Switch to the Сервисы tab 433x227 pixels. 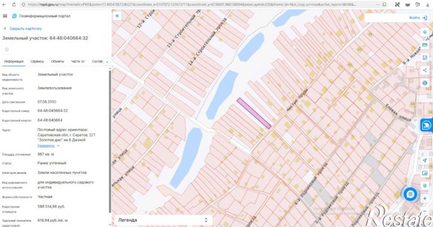(x=37, y=62)
